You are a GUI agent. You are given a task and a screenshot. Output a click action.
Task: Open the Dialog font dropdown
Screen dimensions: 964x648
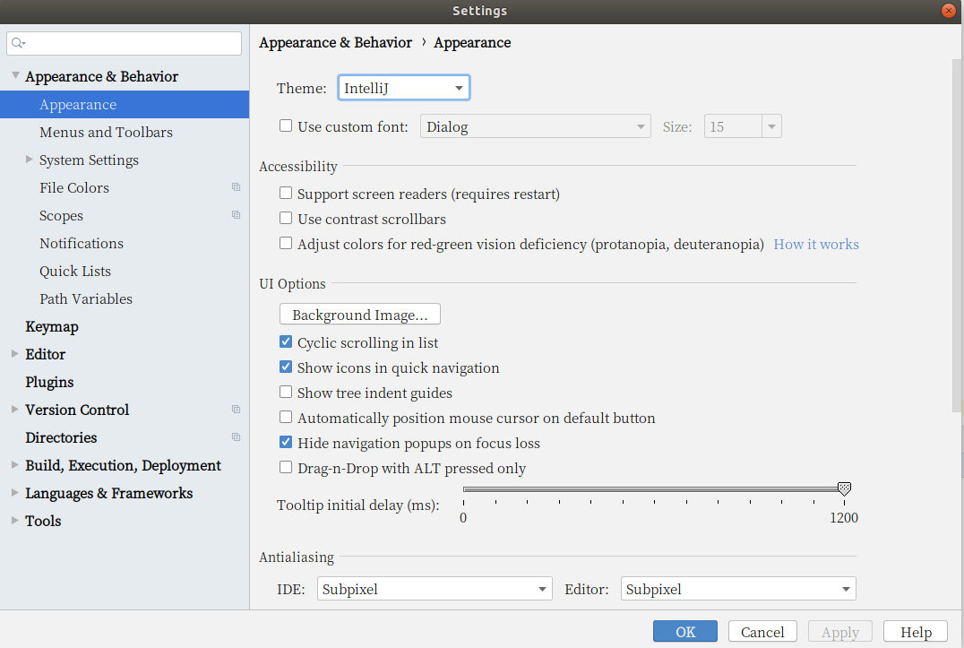tap(536, 126)
